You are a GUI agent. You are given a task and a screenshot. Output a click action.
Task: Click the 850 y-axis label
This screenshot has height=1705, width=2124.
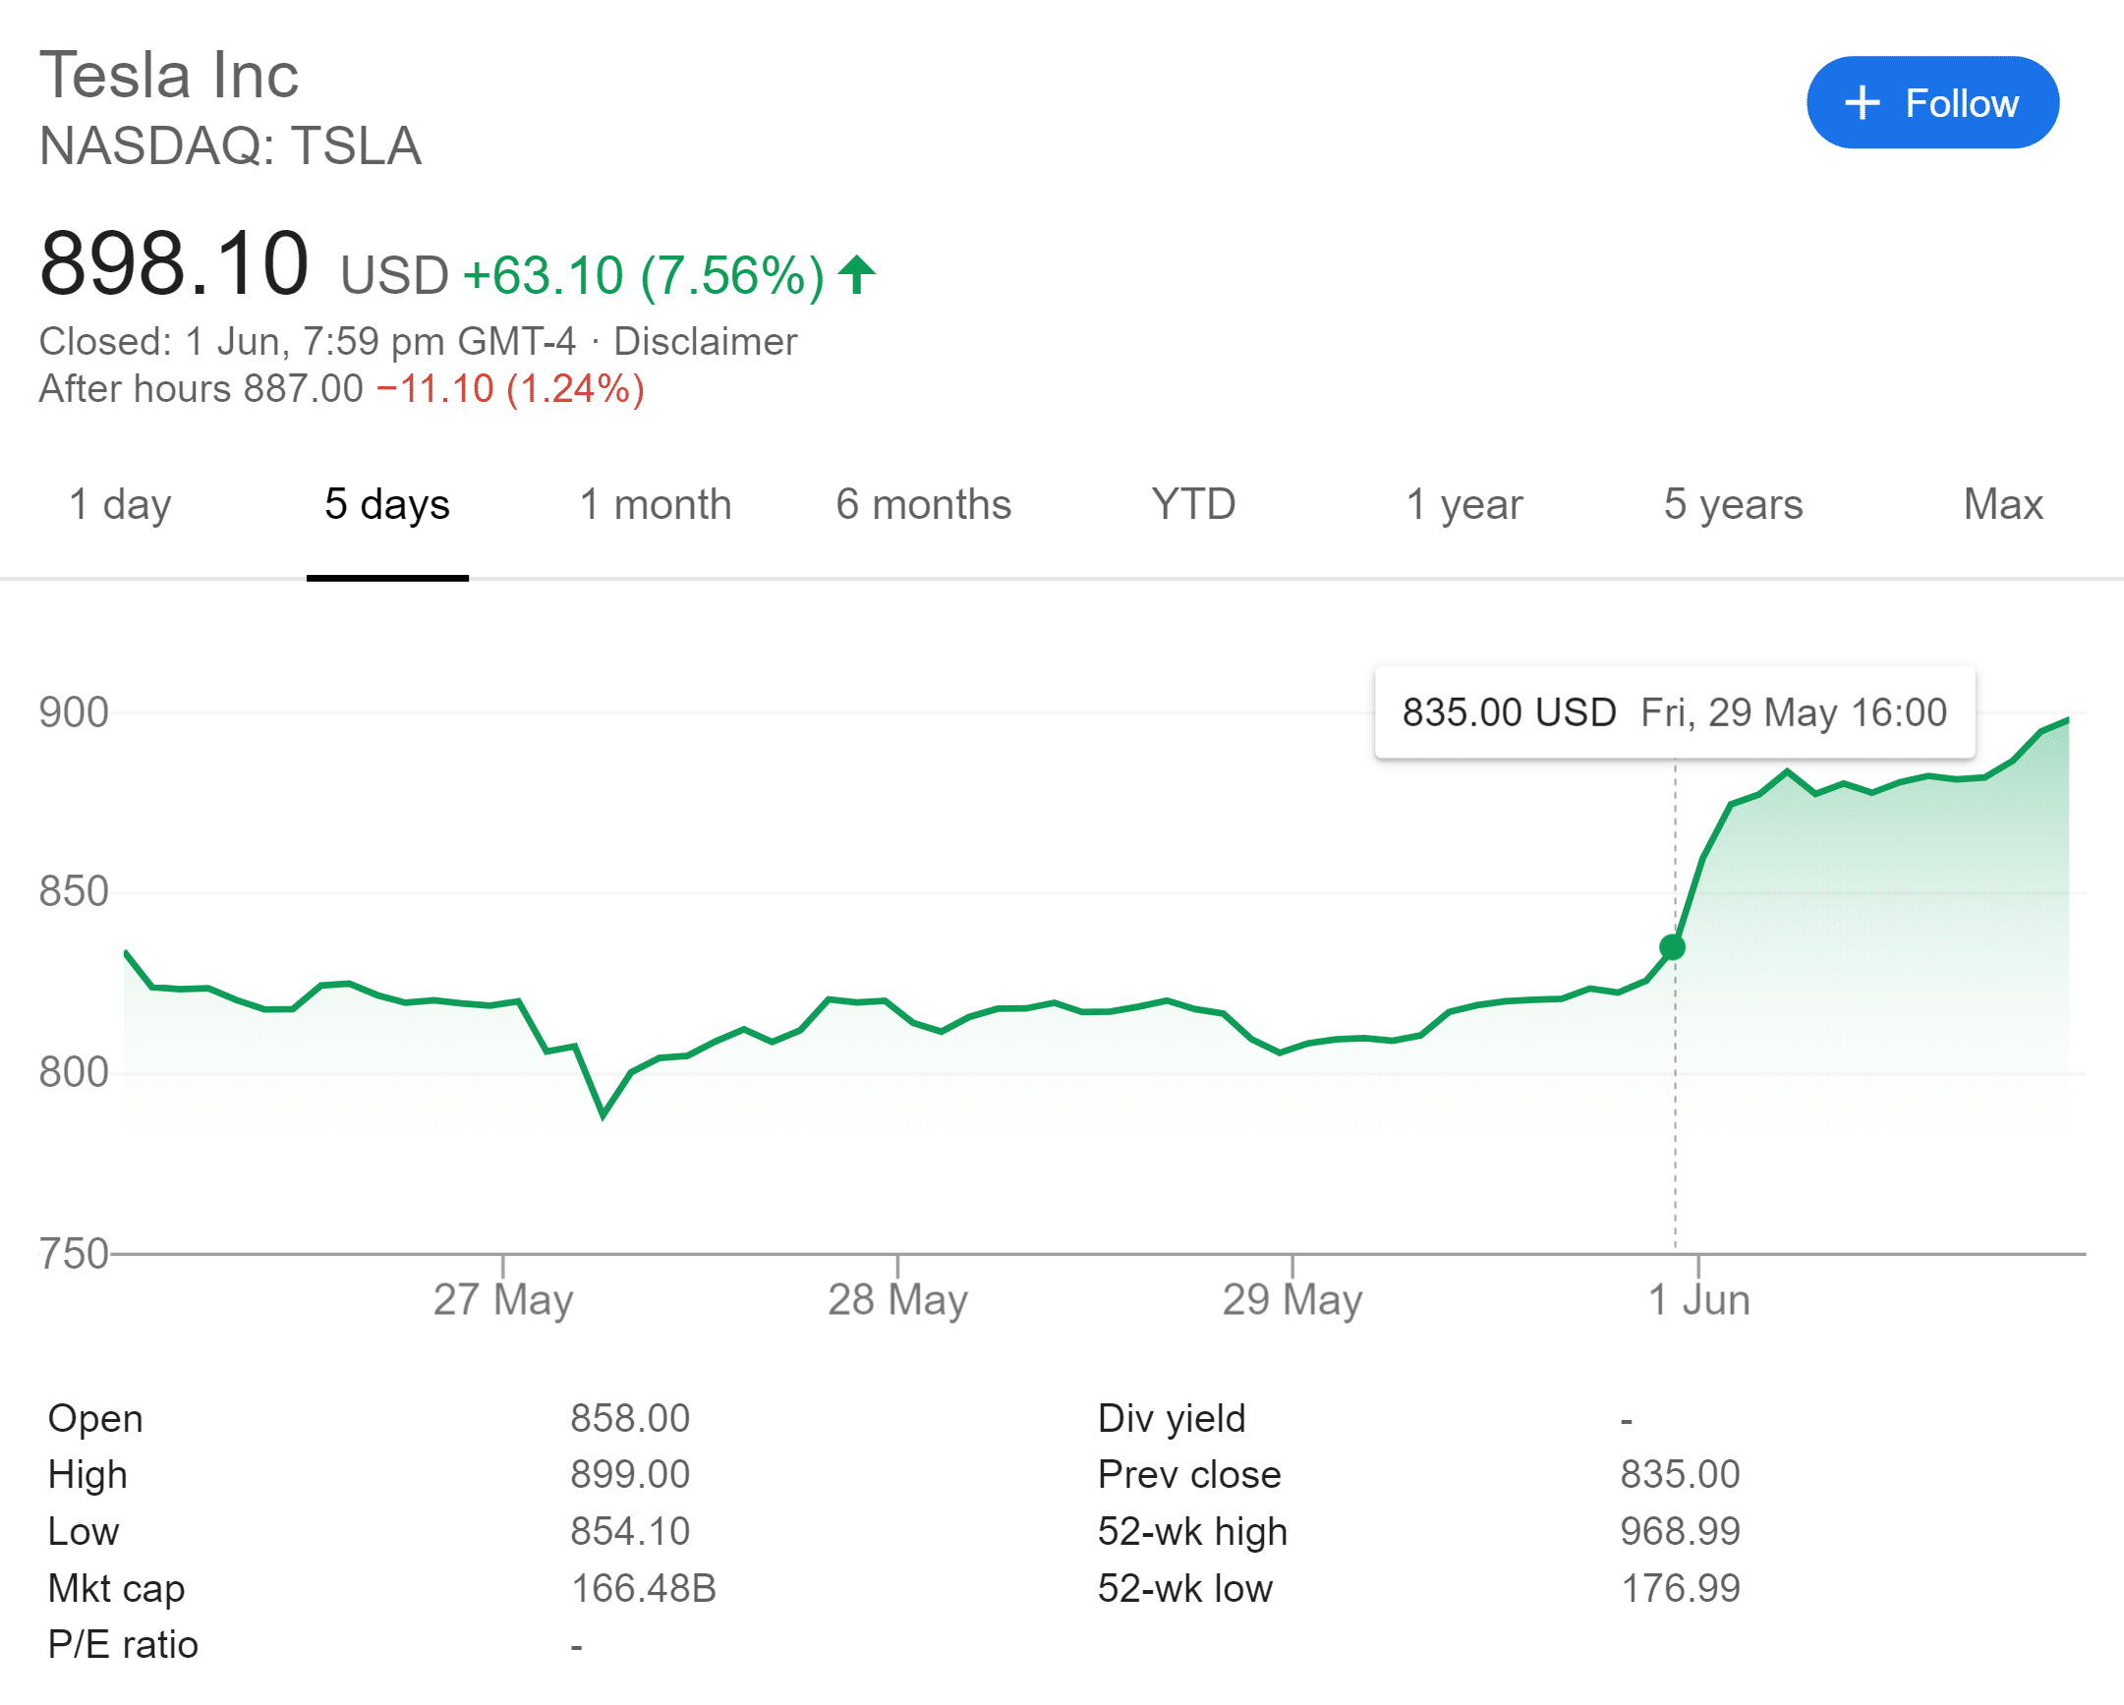coord(74,891)
